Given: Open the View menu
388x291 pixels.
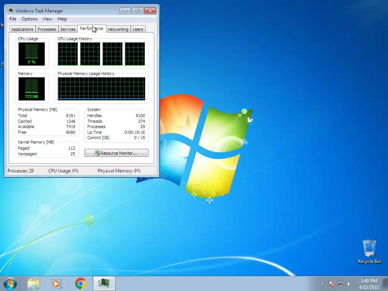Looking at the screenshot, I should 47,19.
